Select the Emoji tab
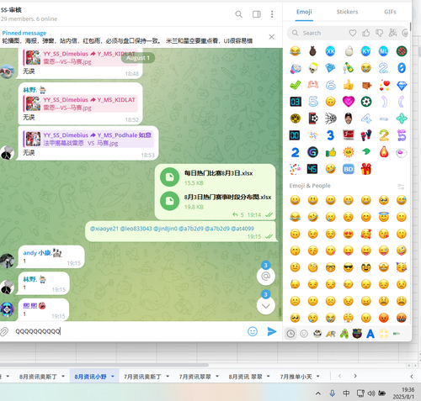 tap(304, 12)
